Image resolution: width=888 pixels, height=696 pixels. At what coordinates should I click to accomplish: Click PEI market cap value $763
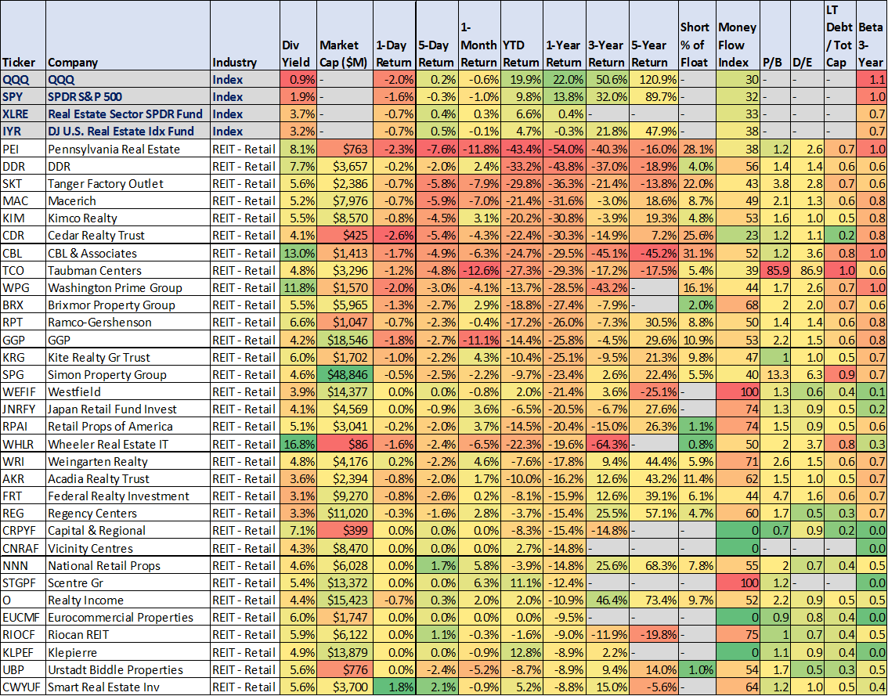[x=345, y=149]
